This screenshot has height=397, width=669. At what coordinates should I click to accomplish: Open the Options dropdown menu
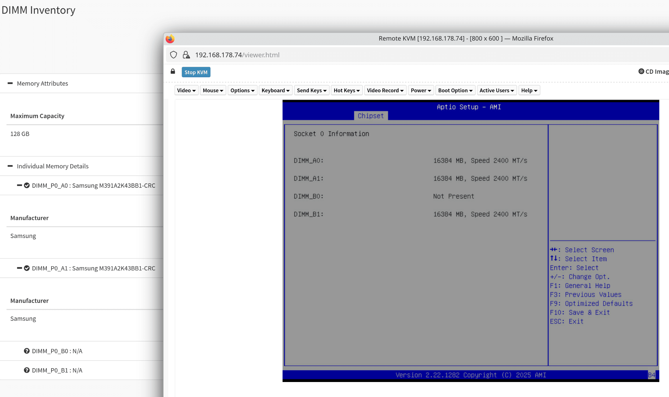242,91
